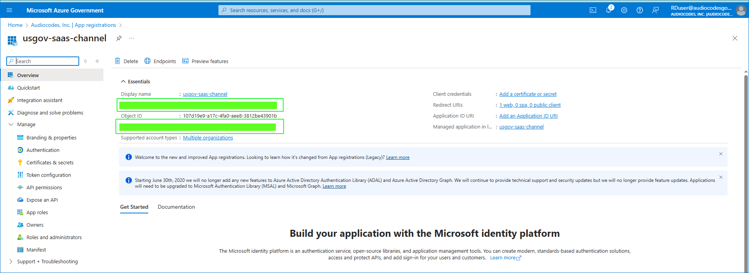Image resolution: width=749 pixels, height=273 pixels.
Task: Click Add a certificate or secret link
Action: (528, 94)
